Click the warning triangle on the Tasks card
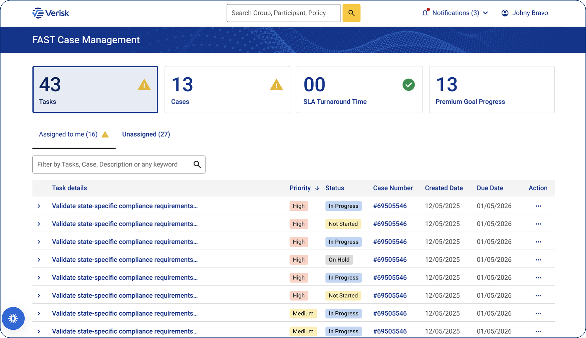The width and height of the screenshot is (586, 338). pyautogui.click(x=144, y=85)
